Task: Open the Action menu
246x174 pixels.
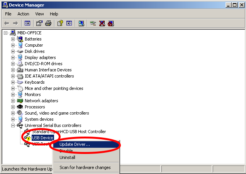Action: click(23, 14)
